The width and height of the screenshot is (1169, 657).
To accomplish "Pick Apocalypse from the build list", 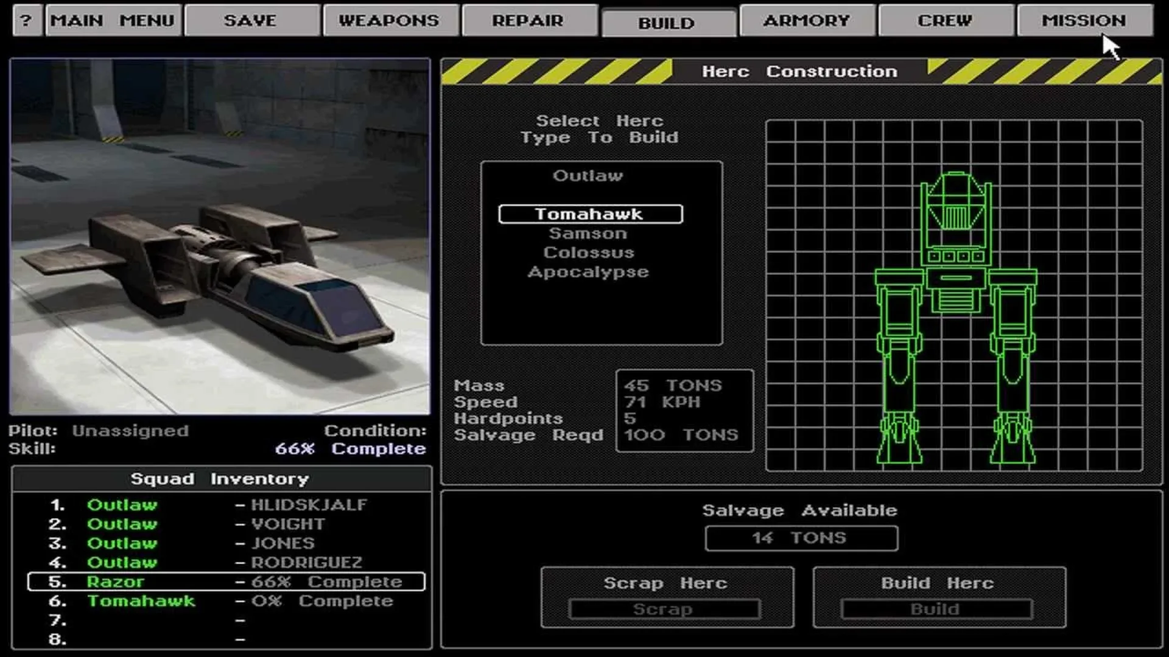I will [588, 272].
